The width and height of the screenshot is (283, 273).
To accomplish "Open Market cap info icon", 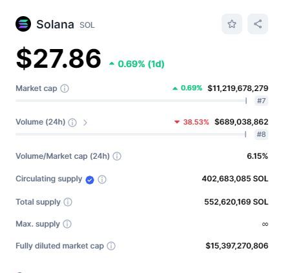I will coord(65,88).
